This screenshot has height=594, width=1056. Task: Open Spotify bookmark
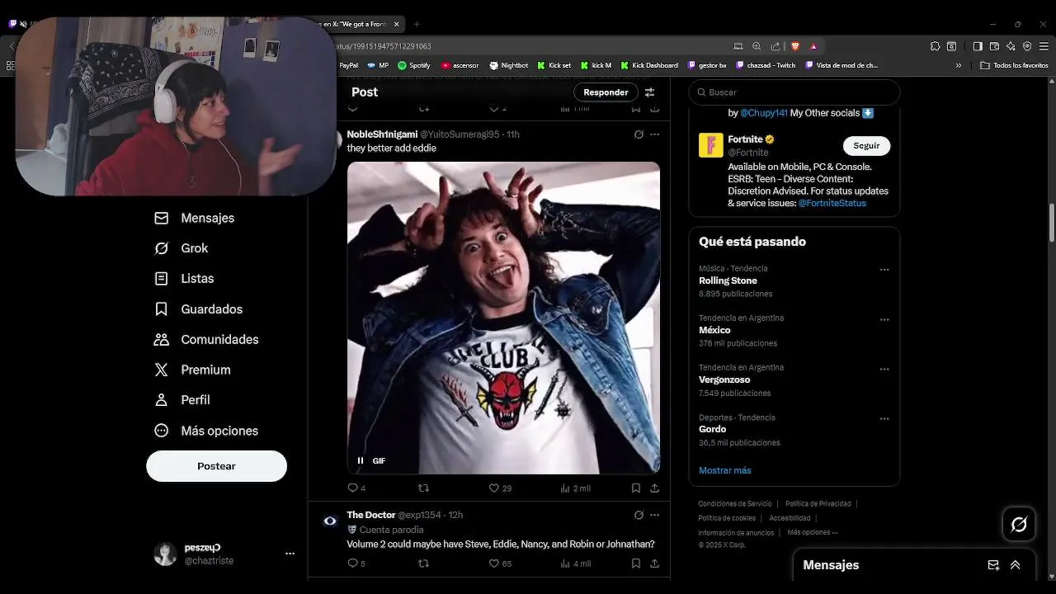click(x=414, y=65)
